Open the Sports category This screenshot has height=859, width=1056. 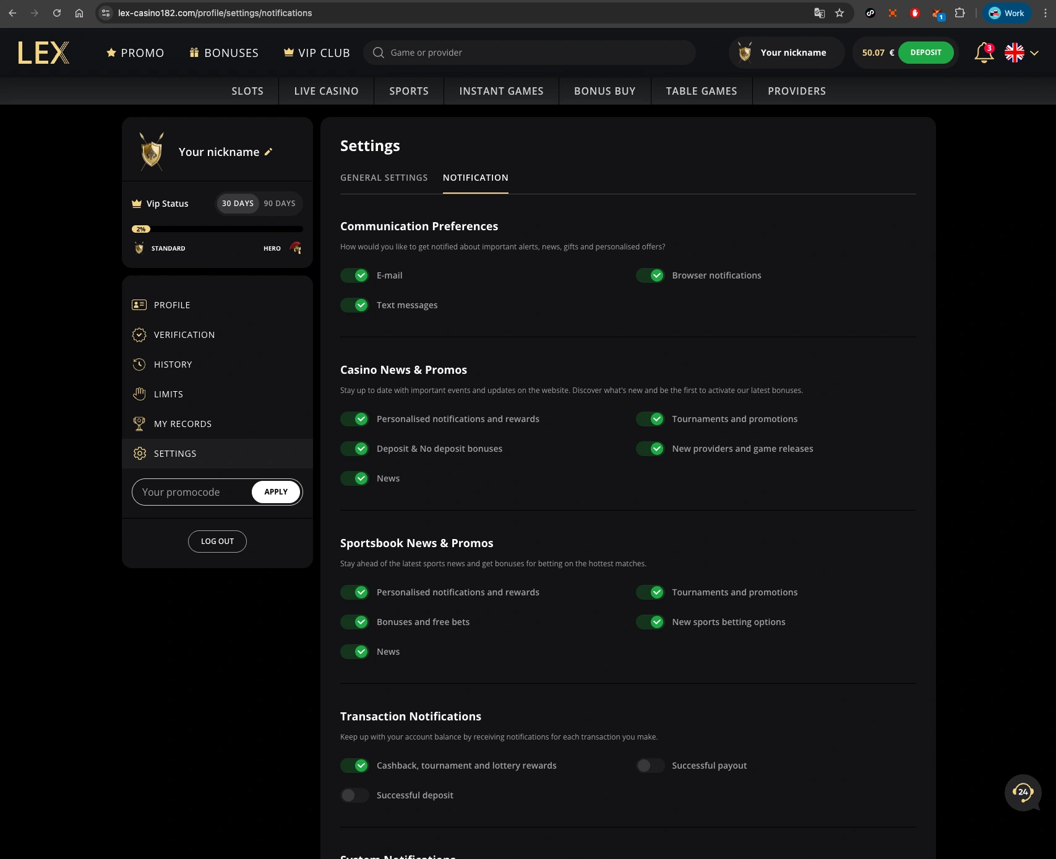pyautogui.click(x=409, y=91)
